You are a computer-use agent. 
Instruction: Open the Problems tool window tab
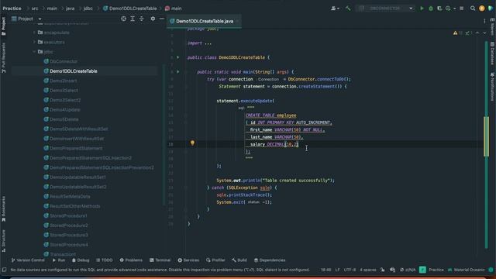tap(131, 260)
